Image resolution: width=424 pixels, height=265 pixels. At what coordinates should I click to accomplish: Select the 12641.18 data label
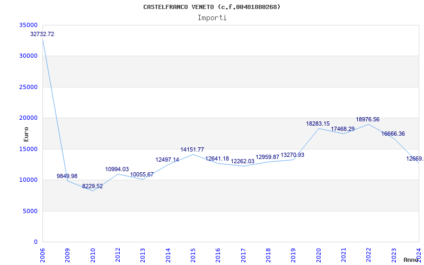(217, 158)
